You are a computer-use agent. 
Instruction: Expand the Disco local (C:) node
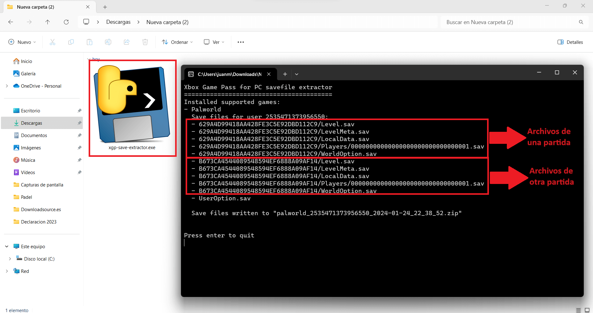tap(10, 259)
